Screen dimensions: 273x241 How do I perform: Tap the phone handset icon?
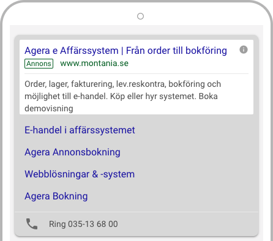tap(32, 224)
